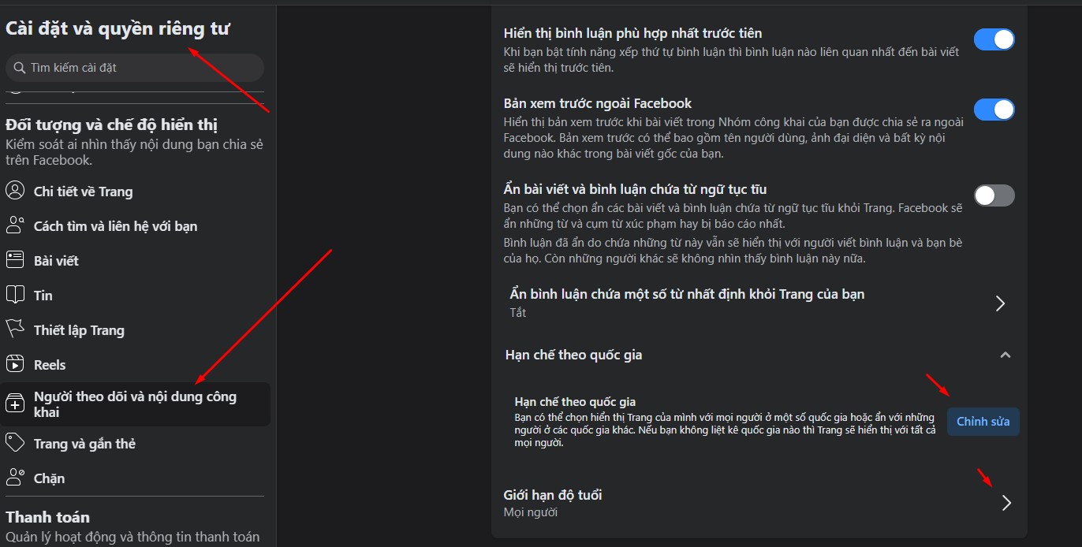
Task: Click the magnifier icon in the settings search
Action: [21, 68]
